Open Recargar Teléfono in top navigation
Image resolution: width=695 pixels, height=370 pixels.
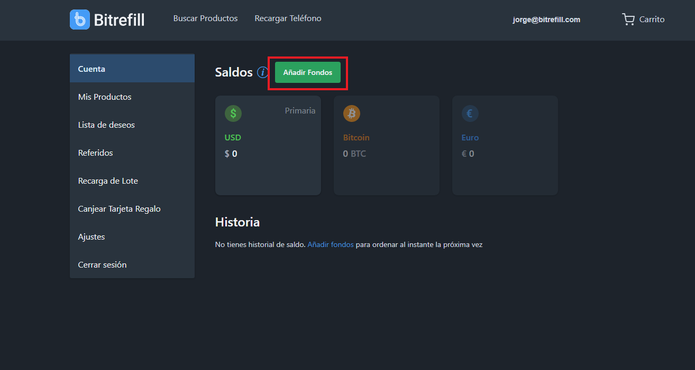288,18
